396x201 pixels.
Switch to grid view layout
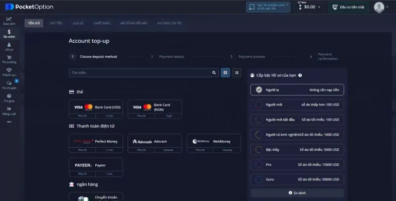[225, 72]
